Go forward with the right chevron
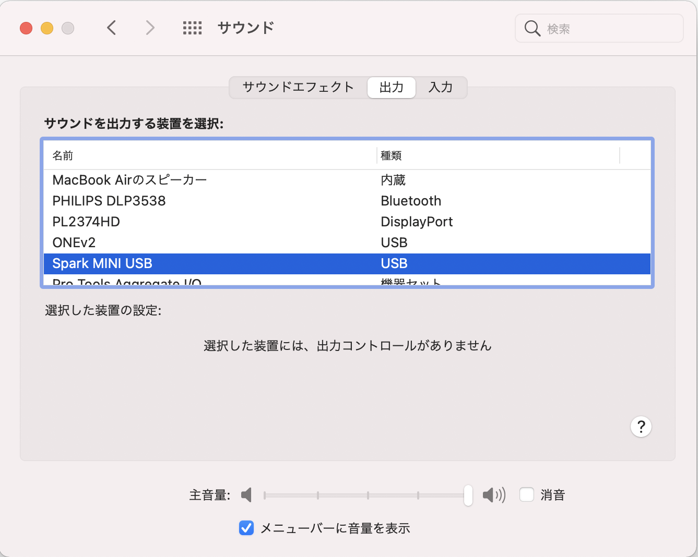 (x=150, y=28)
